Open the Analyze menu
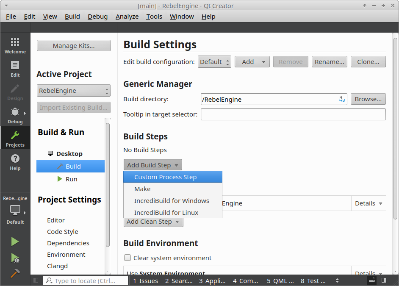 click(127, 17)
